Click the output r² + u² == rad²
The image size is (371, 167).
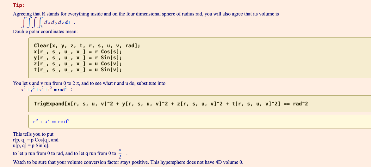click(51, 122)
